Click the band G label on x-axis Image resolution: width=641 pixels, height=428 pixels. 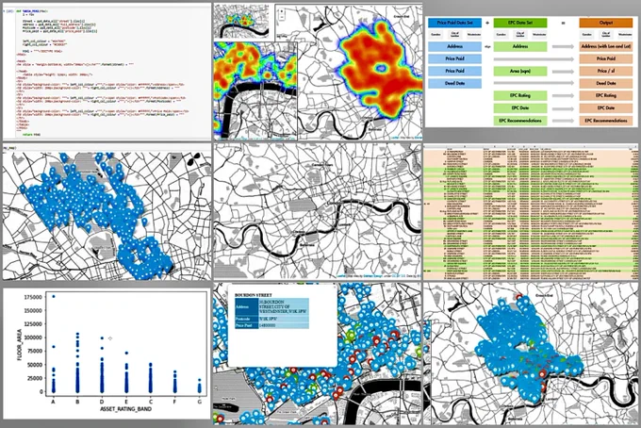click(200, 402)
